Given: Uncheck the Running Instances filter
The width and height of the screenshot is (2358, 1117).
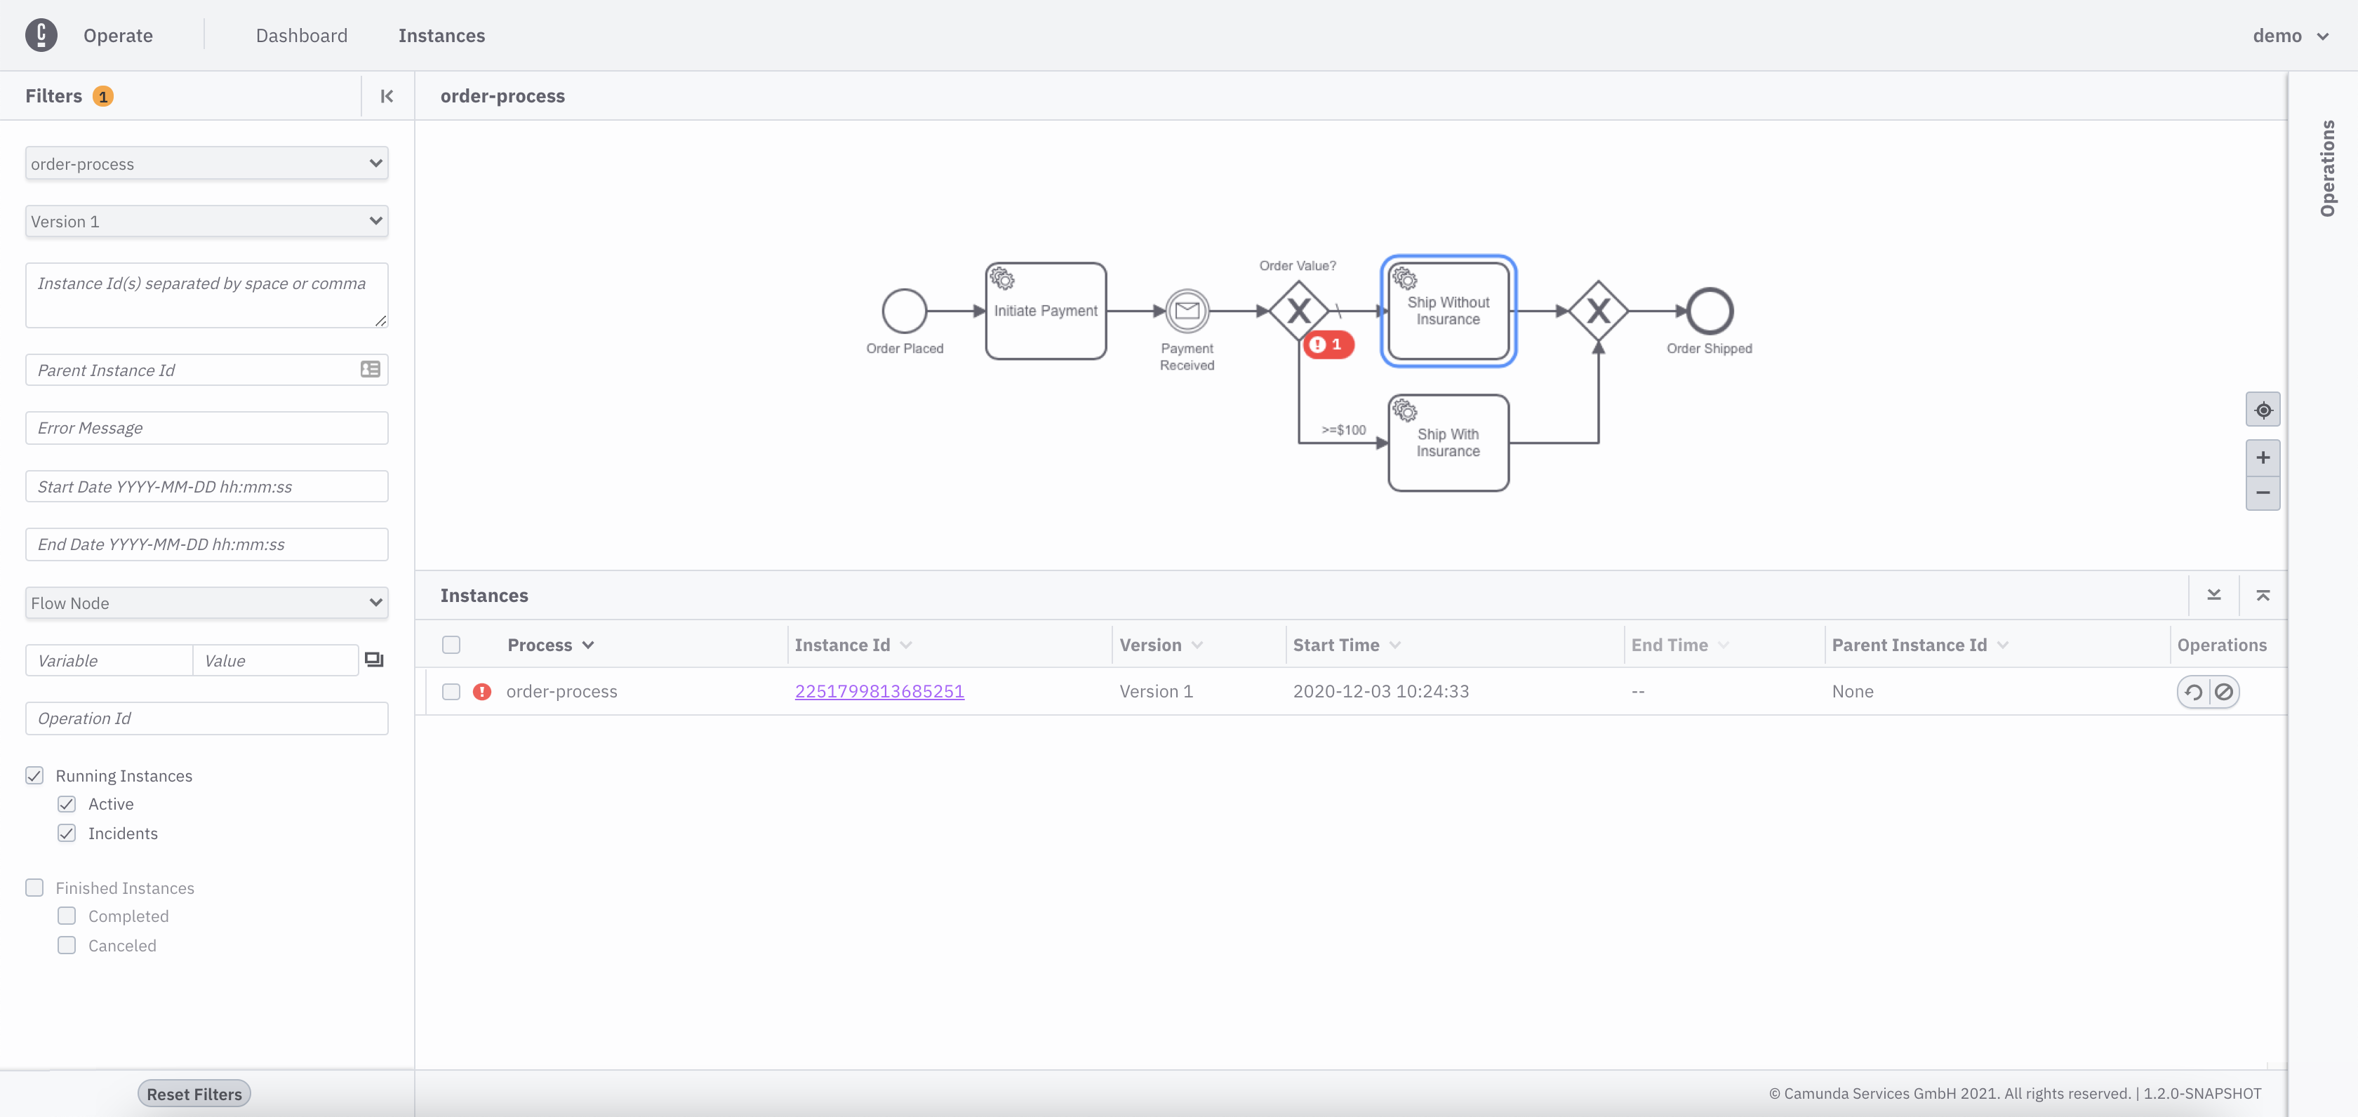Looking at the screenshot, I should tap(35, 775).
